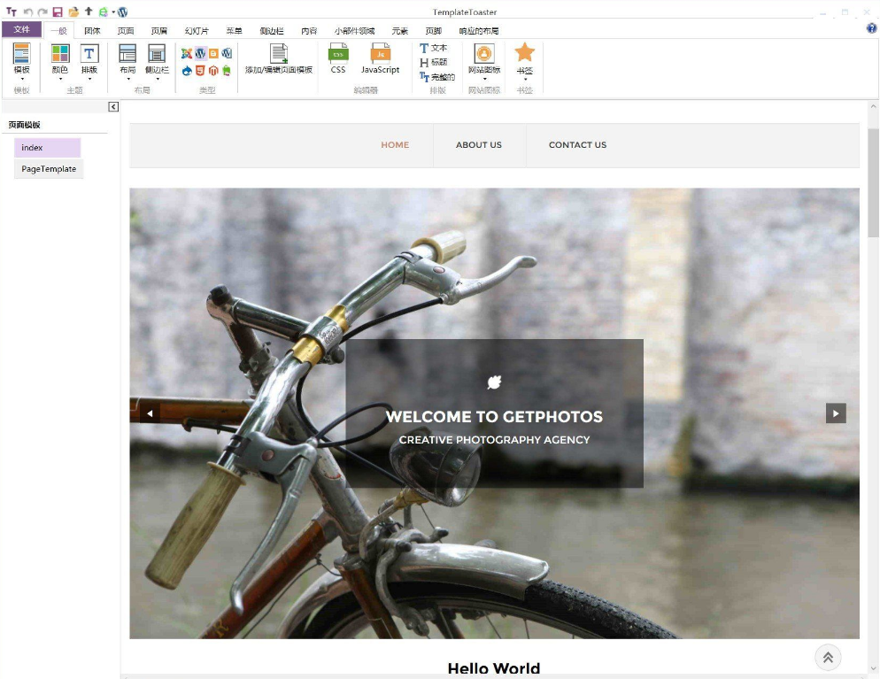880x679 pixels.
Task: Select the Joomla platform type icon
Action: [187, 54]
